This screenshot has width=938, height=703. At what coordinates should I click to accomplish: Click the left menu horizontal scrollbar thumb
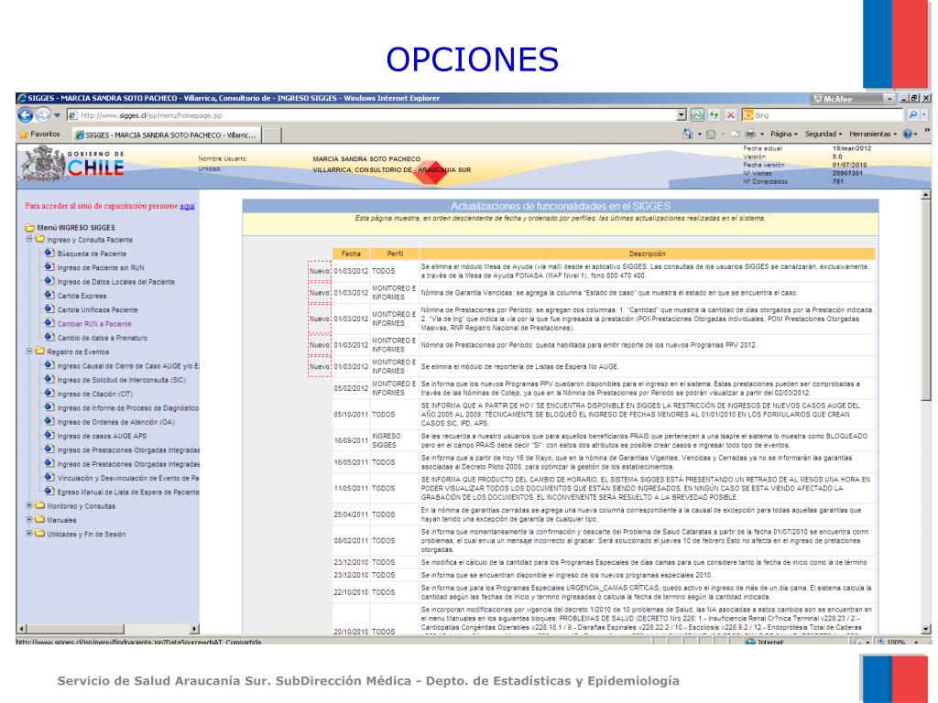[76, 629]
